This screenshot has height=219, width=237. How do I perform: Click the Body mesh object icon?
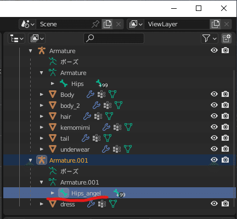point(53,94)
